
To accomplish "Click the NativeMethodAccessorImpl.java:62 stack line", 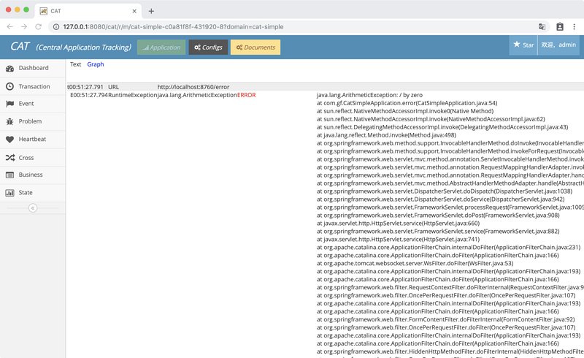I will click(x=431, y=119).
